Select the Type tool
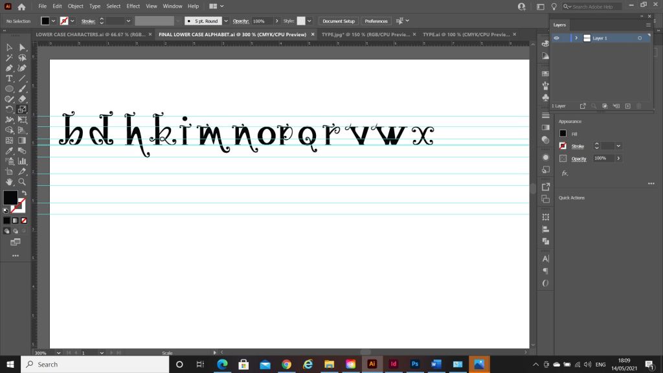 coord(9,78)
